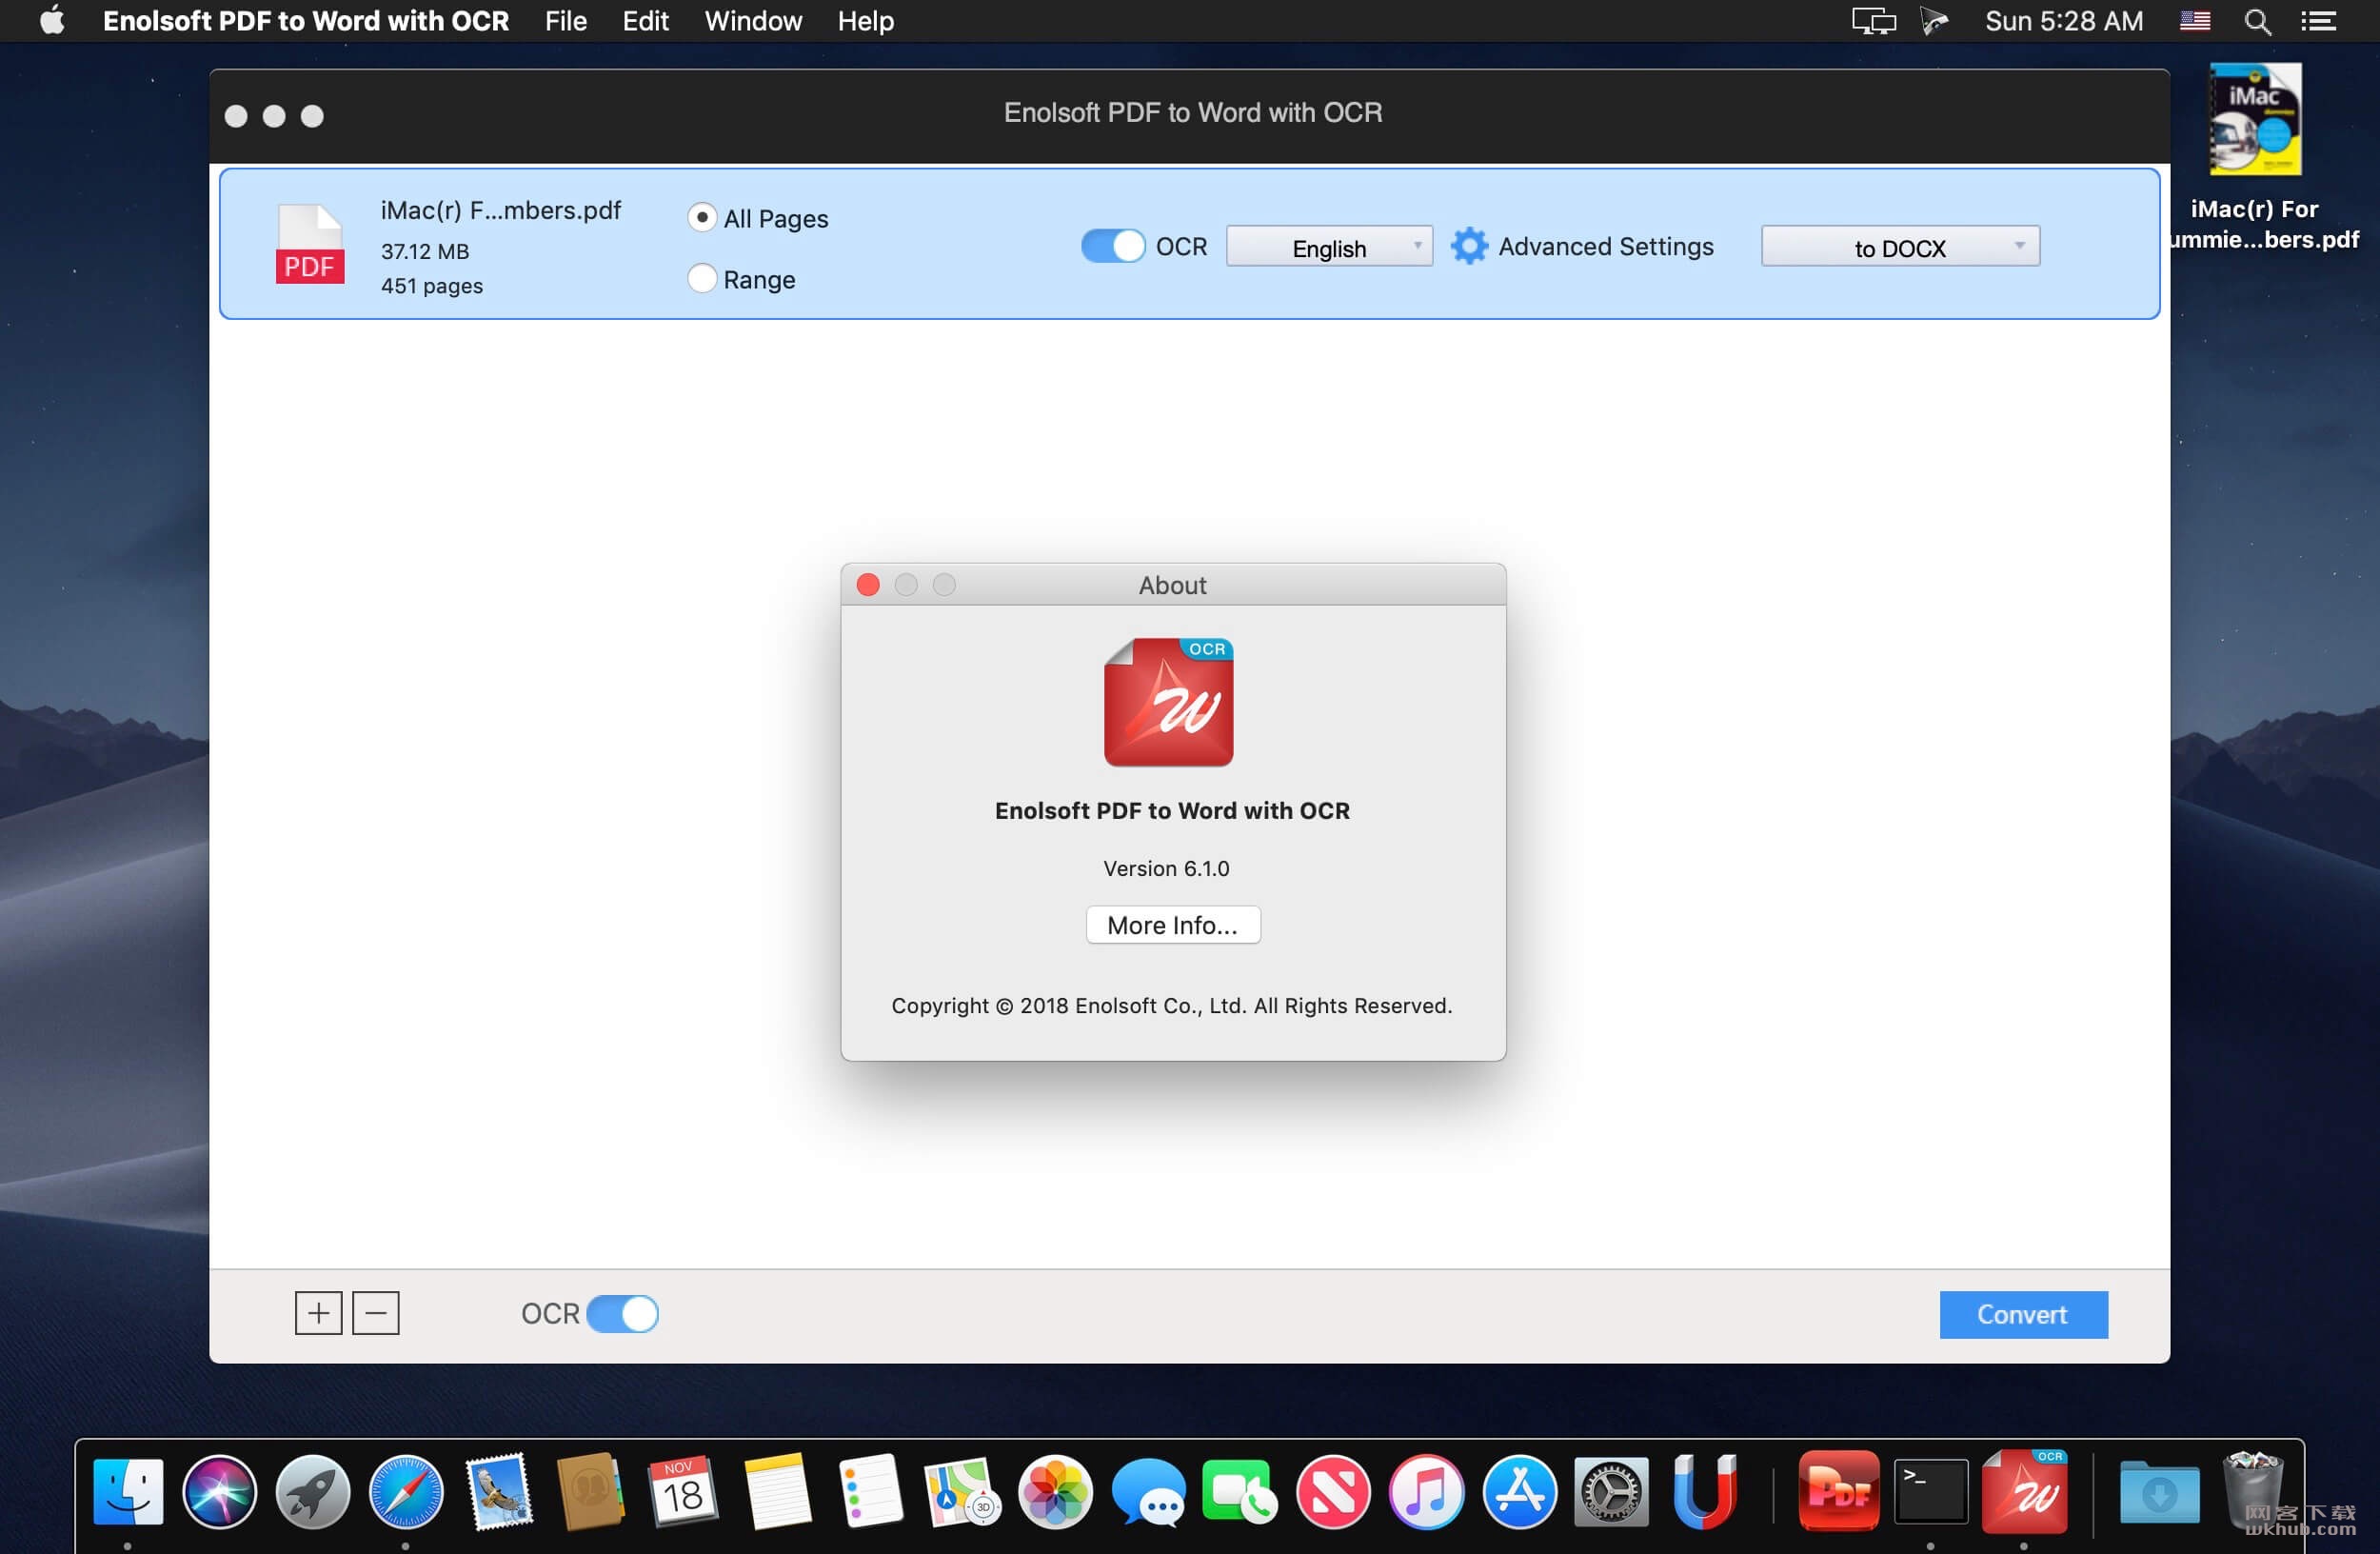Viewport: 2380px width, 1554px height.
Task: Open Launchpad rocket icon in dock
Action: tap(313, 1492)
